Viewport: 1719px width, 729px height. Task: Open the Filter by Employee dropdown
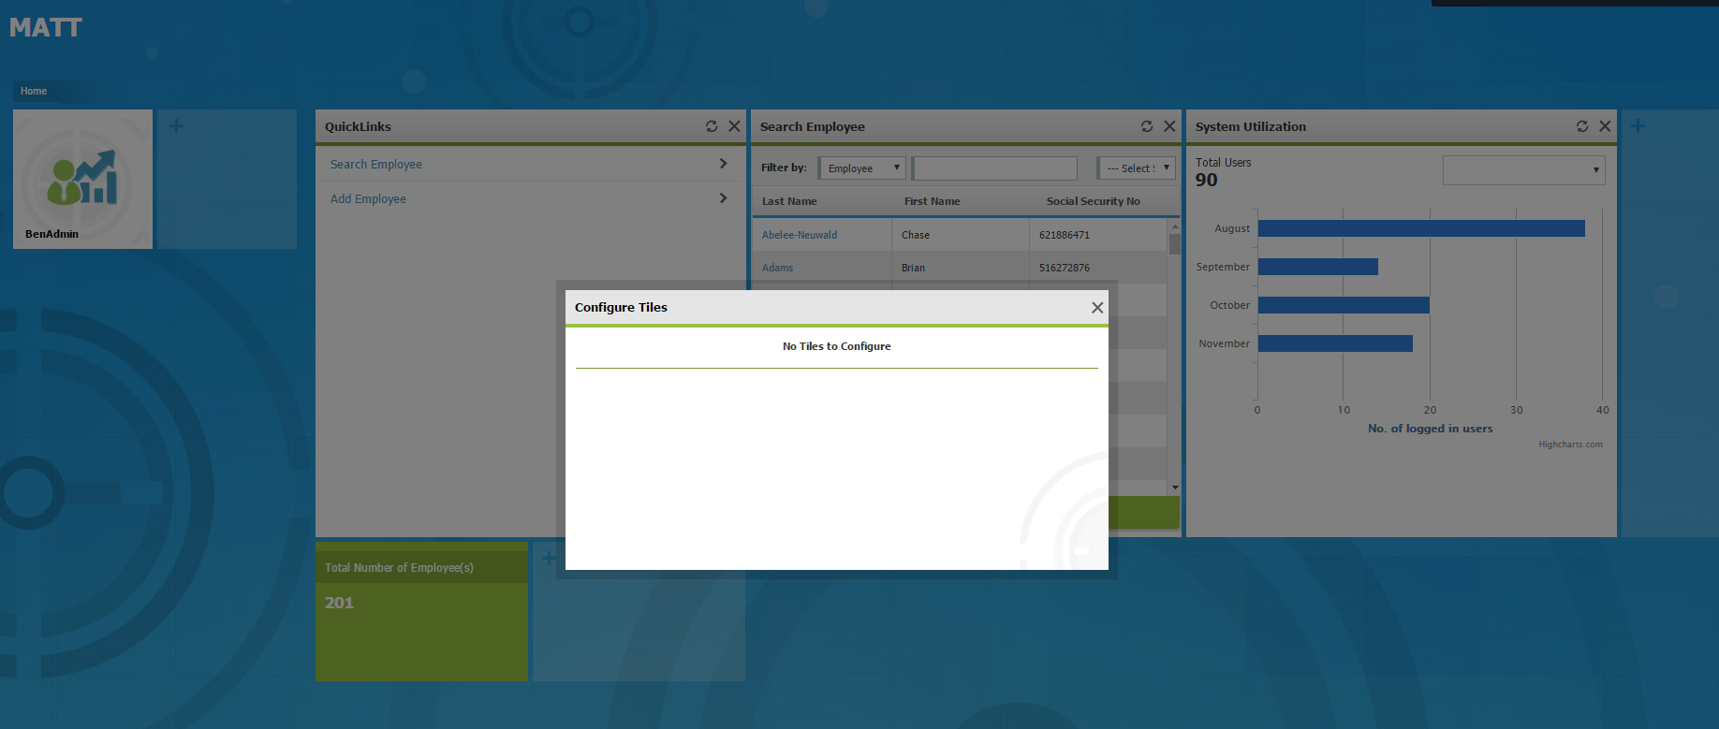coord(862,168)
